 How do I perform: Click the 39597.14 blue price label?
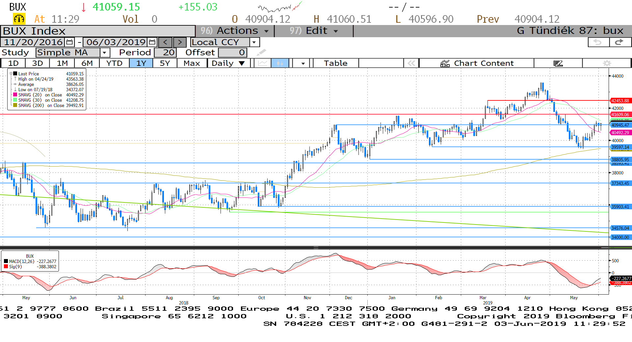(x=620, y=147)
